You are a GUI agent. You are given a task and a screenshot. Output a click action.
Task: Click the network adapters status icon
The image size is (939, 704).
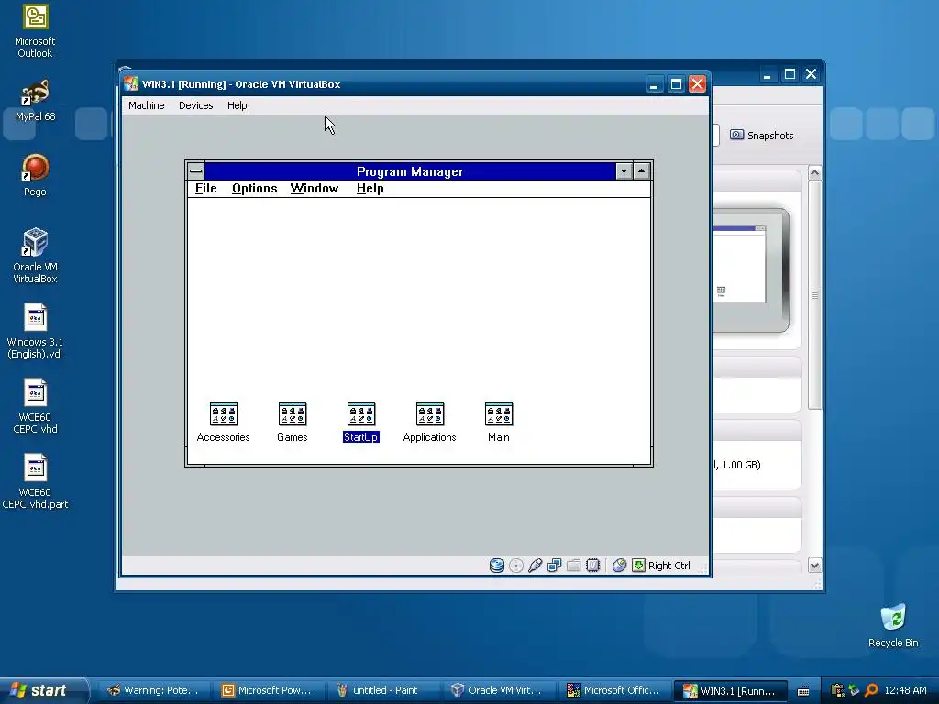coord(554,565)
